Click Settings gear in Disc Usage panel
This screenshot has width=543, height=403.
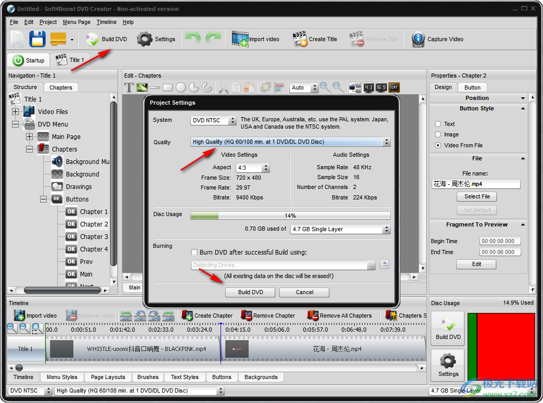pos(448,365)
